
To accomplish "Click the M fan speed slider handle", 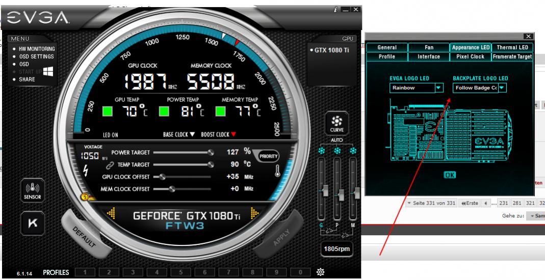I will point(357,193).
